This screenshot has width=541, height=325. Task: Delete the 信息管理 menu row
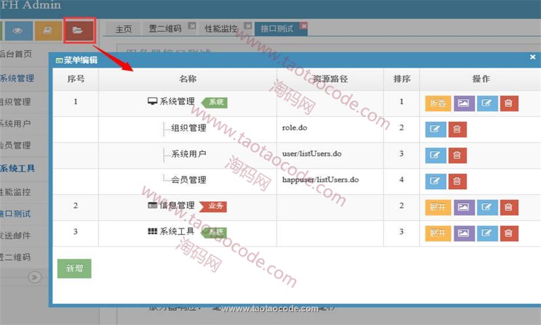tap(508, 207)
